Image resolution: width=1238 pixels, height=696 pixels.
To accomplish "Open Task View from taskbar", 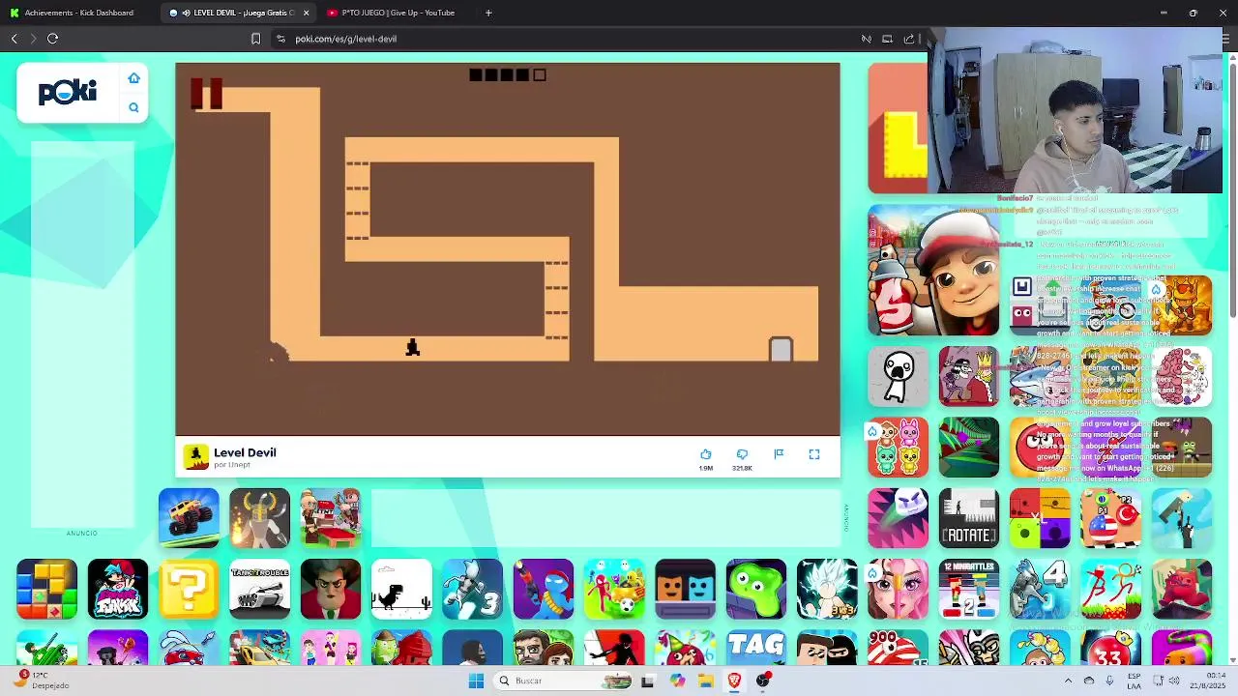I will [647, 681].
